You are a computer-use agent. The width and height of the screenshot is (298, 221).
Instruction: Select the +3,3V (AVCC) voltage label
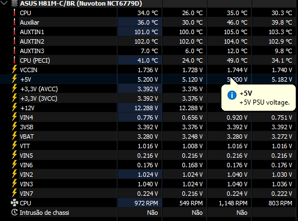point(39,89)
